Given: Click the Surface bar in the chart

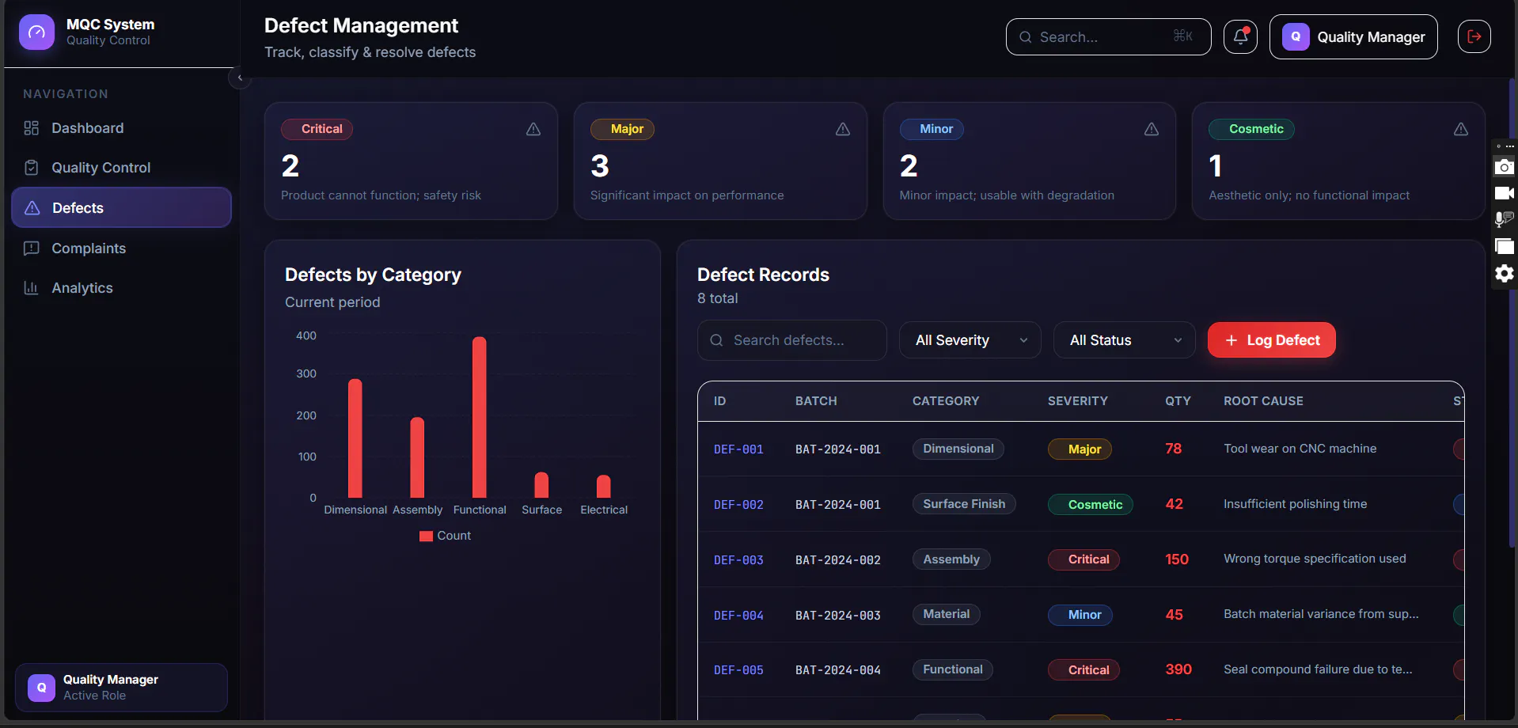Looking at the screenshot, I should 541,485.
